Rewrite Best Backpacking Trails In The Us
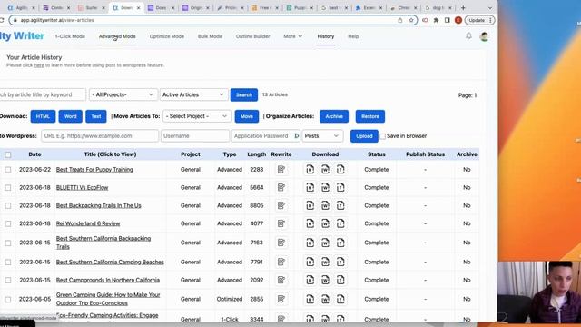 (x=281, y=205)
